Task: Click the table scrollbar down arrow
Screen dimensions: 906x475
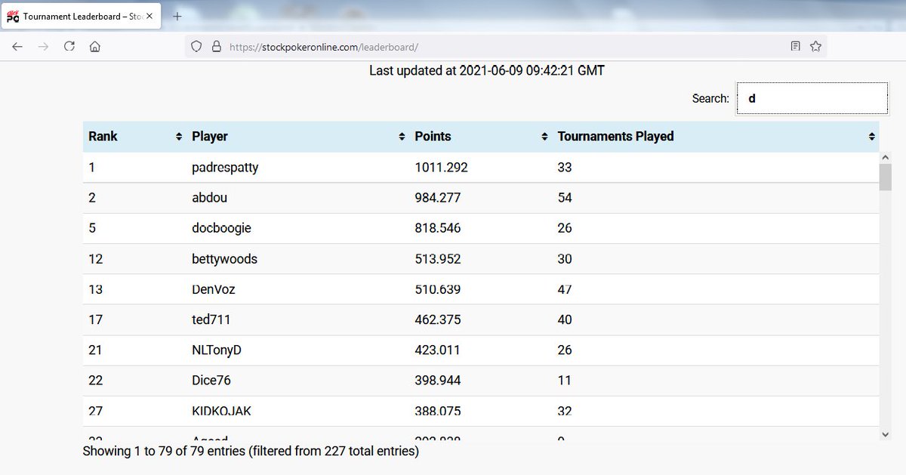Action: [886, 434]
